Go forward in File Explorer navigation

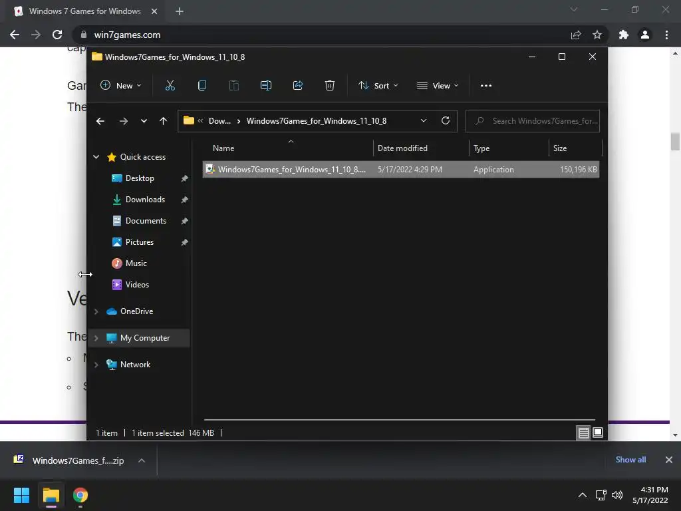pyautogui.click(x=123, y=121)
